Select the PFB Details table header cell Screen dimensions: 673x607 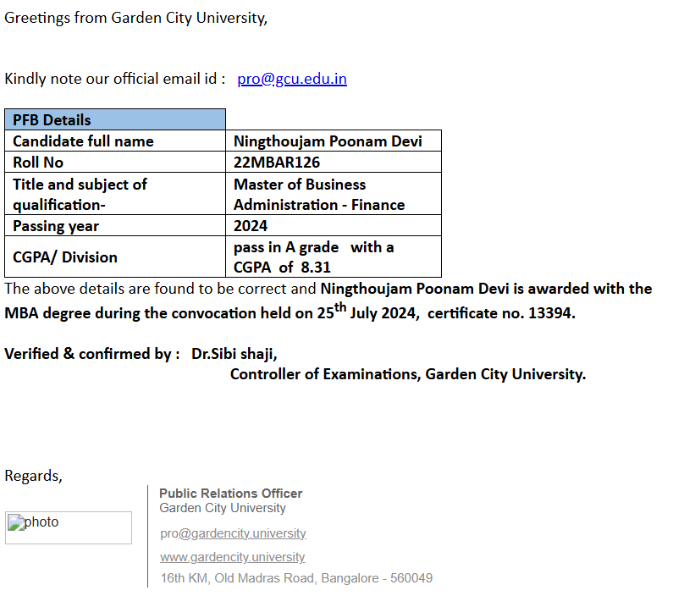(x=115, y=119)
